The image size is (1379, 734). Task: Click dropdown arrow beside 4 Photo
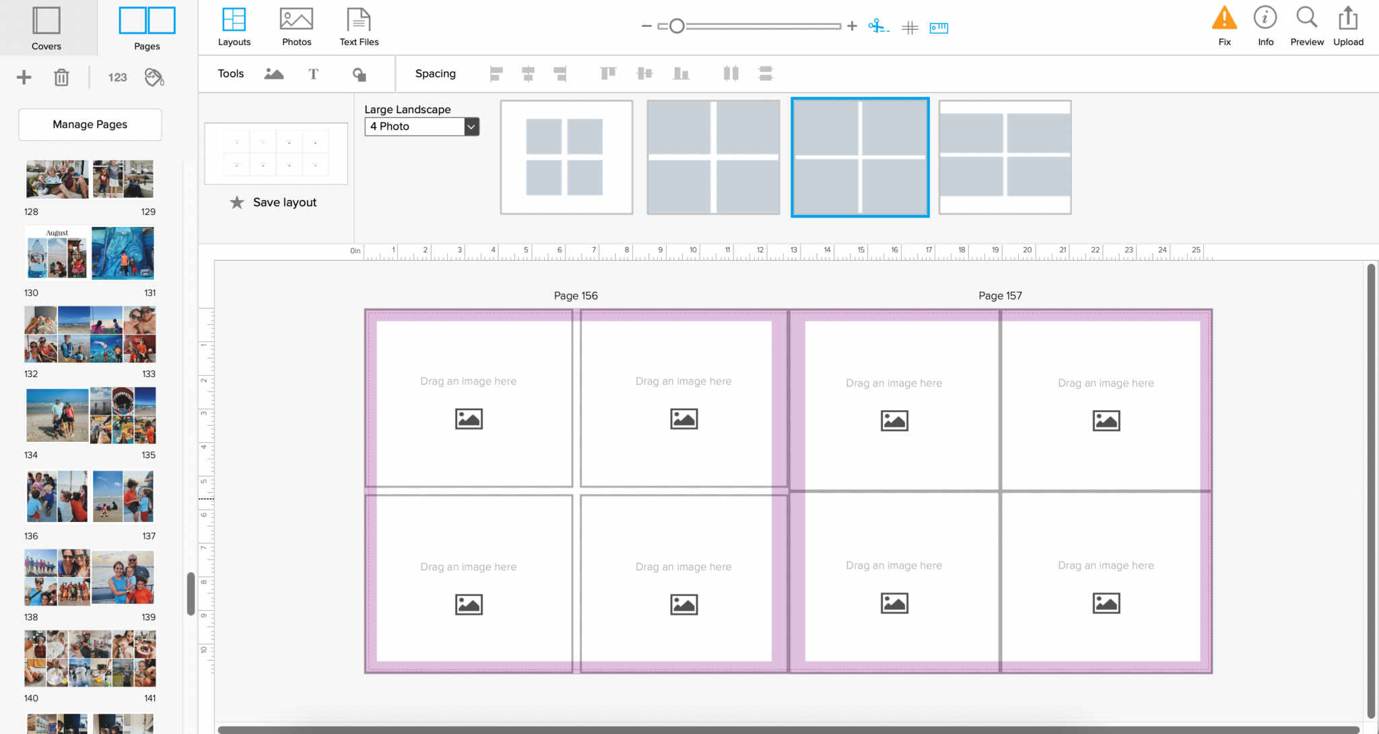[x=471, y=127]
